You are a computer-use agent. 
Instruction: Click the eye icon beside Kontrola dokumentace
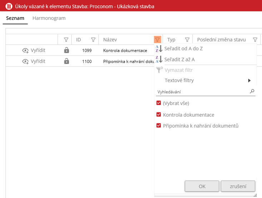point(25,51)
